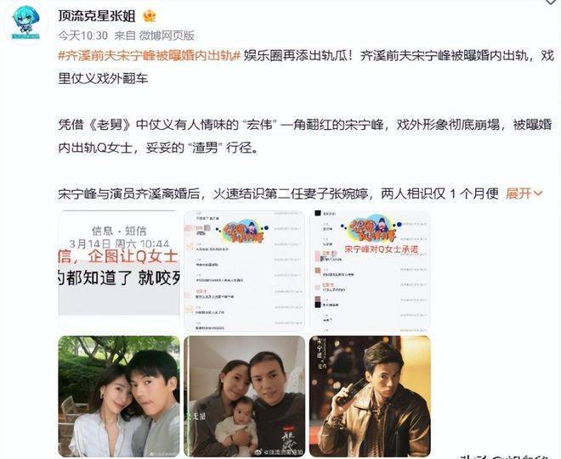This screenshot has height=459, width=561.
Task: Expand full post text via 展开
Action: (524, 193)
